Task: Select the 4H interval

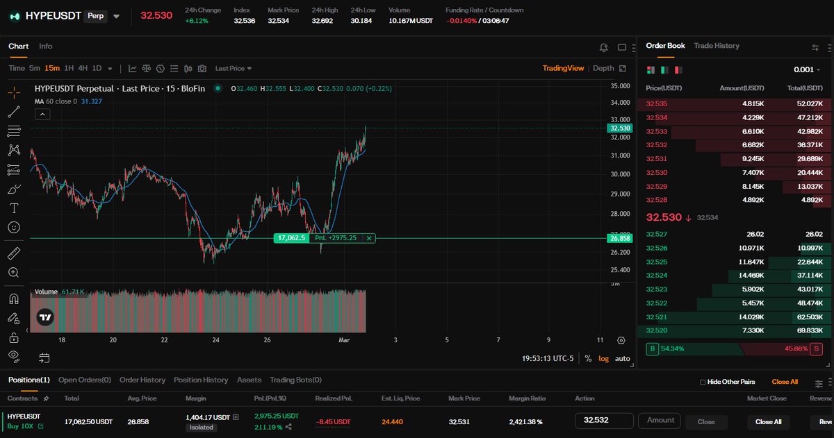Action: click(83, 68)
